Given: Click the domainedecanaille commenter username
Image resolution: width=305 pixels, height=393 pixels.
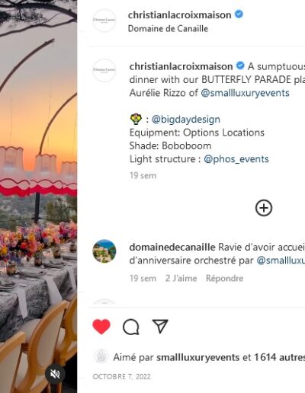Looking at the screenshot, I should [x=172, y=248].
